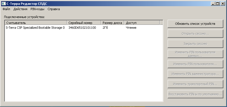Click Изменить PIN пользователя button

pyautogui.click(x=195, y=64)
